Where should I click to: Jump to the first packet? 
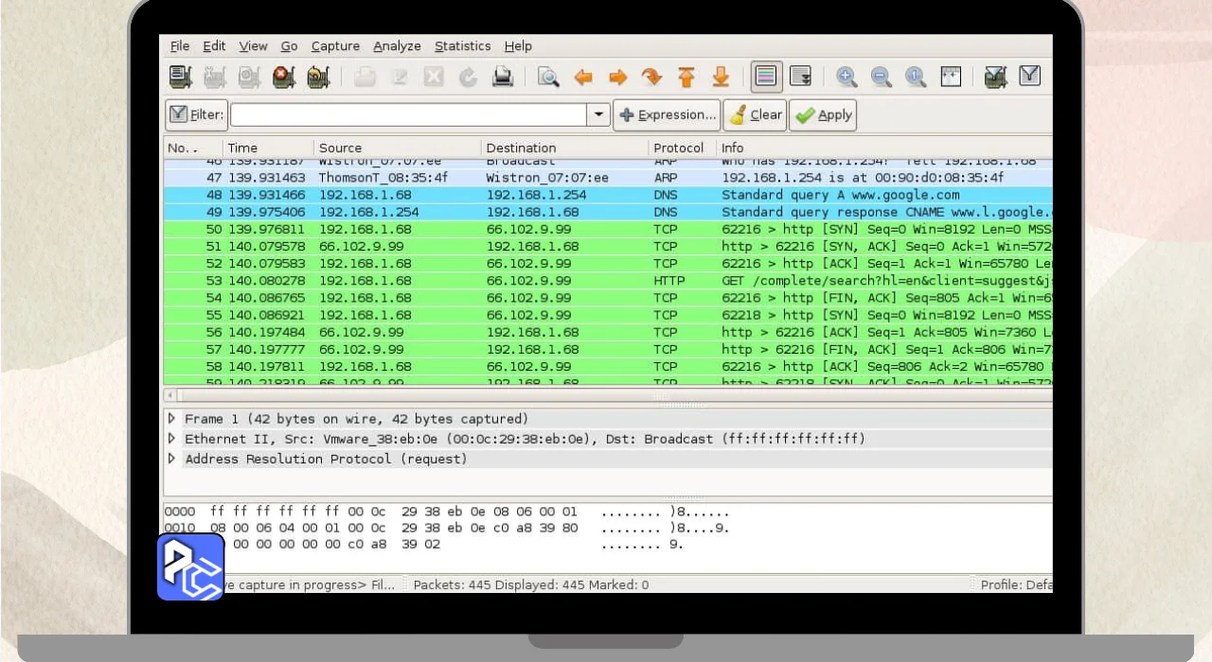pos(686,77)
